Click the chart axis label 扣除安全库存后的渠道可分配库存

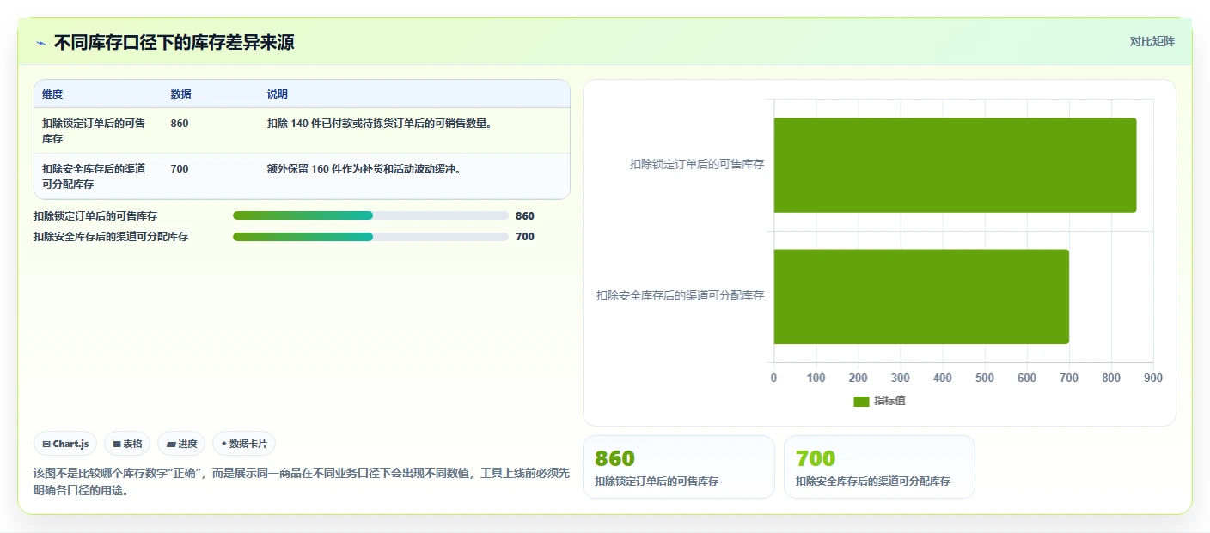681,295
